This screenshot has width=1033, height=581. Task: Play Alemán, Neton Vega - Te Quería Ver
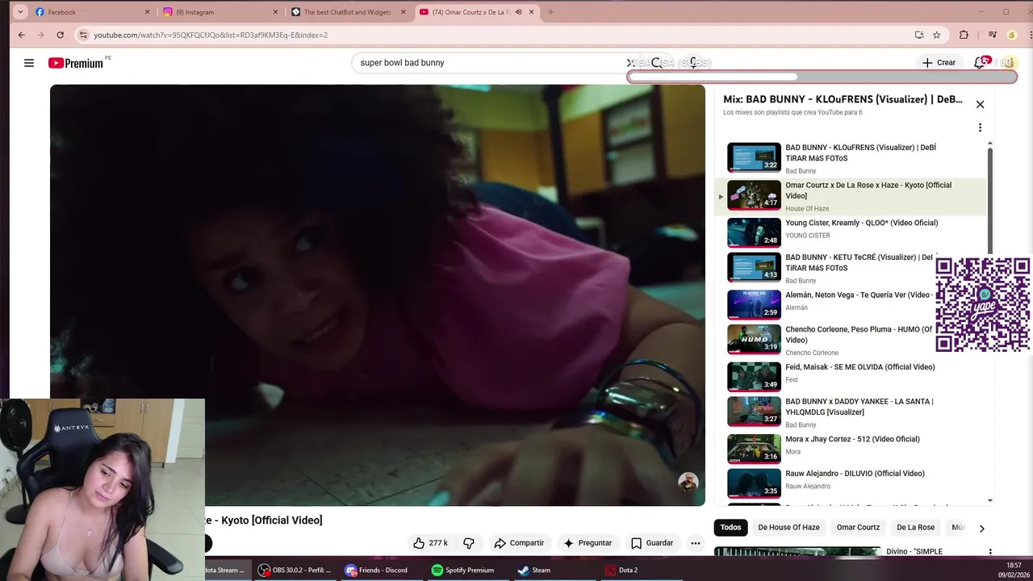pos(850,304)
